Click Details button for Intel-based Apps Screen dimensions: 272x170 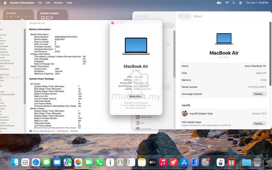(259, 124)
